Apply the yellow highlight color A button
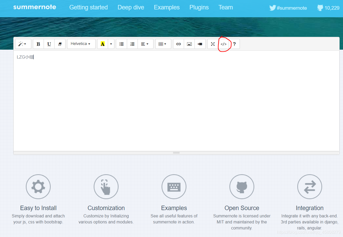 pos(103,44)
